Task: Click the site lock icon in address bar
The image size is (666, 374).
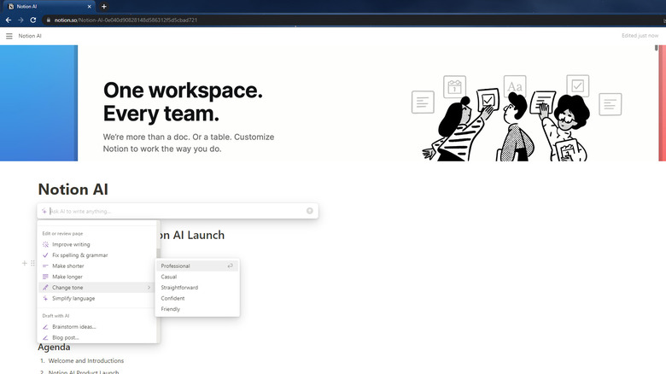Action: point(49,20)
